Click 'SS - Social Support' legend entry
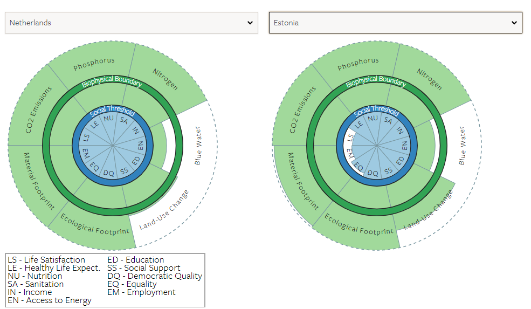Image resolution: width=531 pixels, height=309 pixels. [144, 268]
